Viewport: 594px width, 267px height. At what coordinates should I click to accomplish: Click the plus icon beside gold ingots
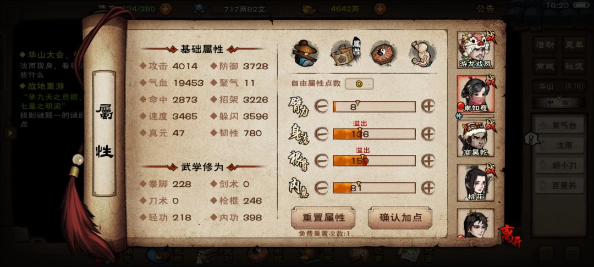380,9
